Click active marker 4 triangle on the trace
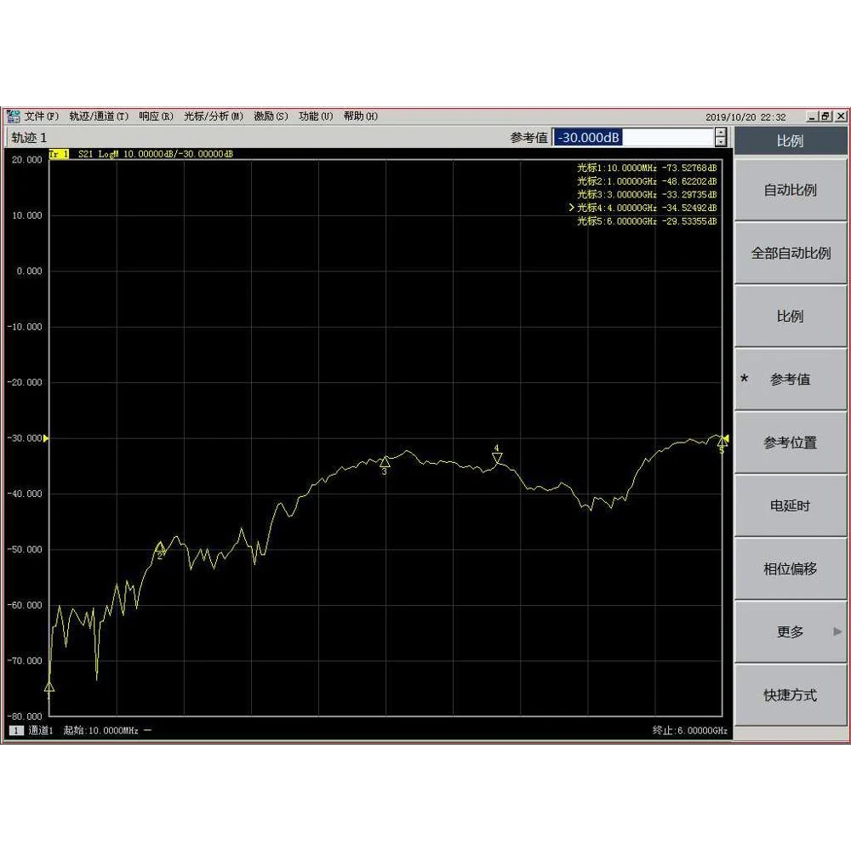The image size is (851, 851). (x=497, y=458)
